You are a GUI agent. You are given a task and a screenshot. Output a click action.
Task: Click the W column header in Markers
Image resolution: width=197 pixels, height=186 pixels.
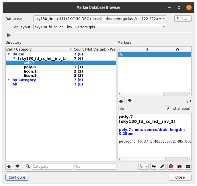(183, 49)
